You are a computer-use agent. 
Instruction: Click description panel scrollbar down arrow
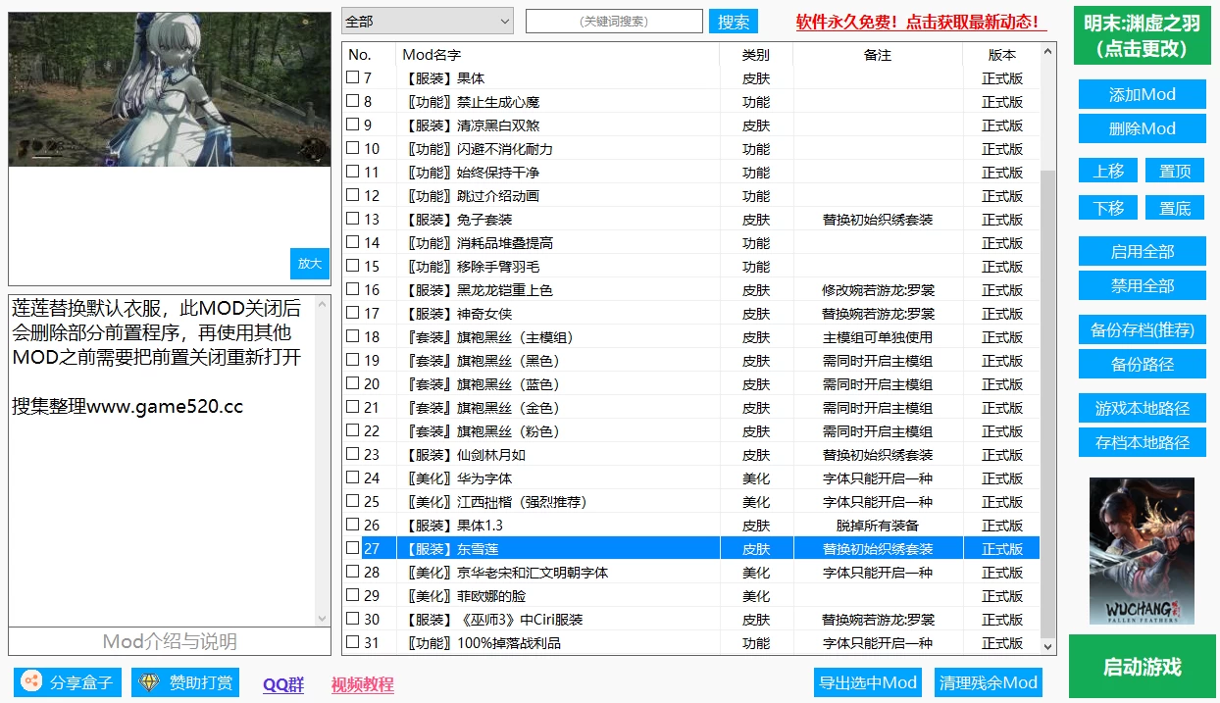[x=323, y=619]
